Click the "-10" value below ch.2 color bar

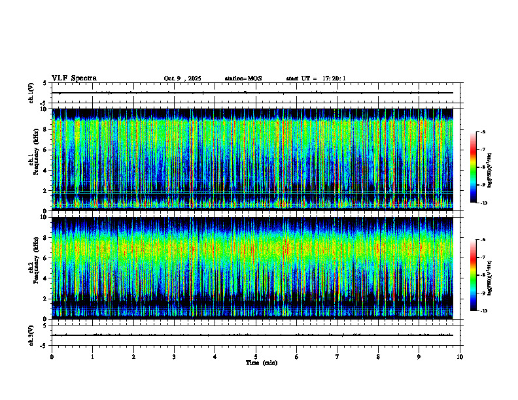(483, 311)
